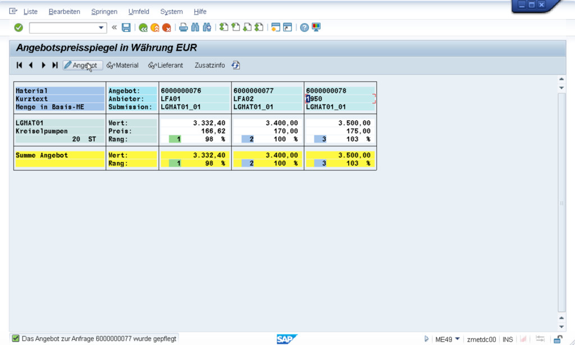Viewport: 575px width, 345px height.
Task: Click the Kreiselpumpen short text
Action: [42, 131]
